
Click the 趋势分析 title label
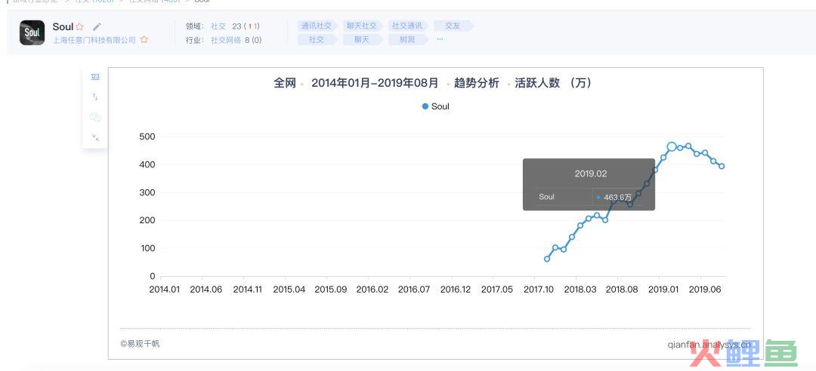(476, 83)
